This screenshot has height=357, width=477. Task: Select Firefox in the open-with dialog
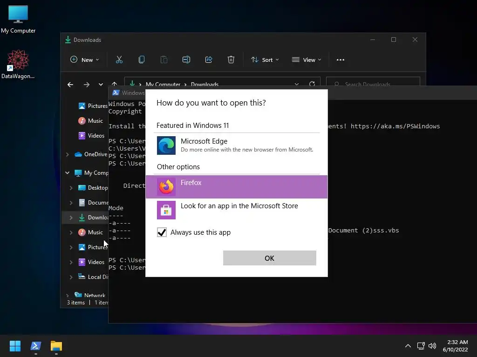(x=236, y=187)
